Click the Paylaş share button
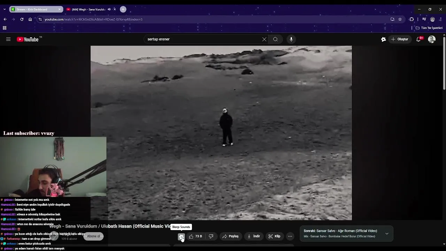Image resolution: width=446 pixels, height=251 pixels. coord(231,236)
